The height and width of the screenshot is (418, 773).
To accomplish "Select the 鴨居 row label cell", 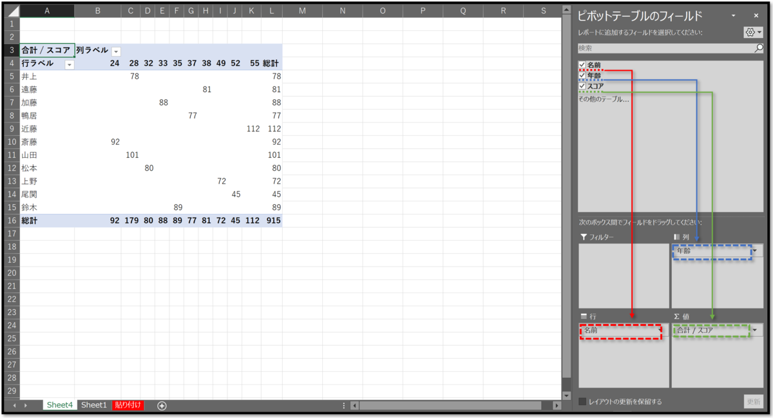I will [47, 116].
